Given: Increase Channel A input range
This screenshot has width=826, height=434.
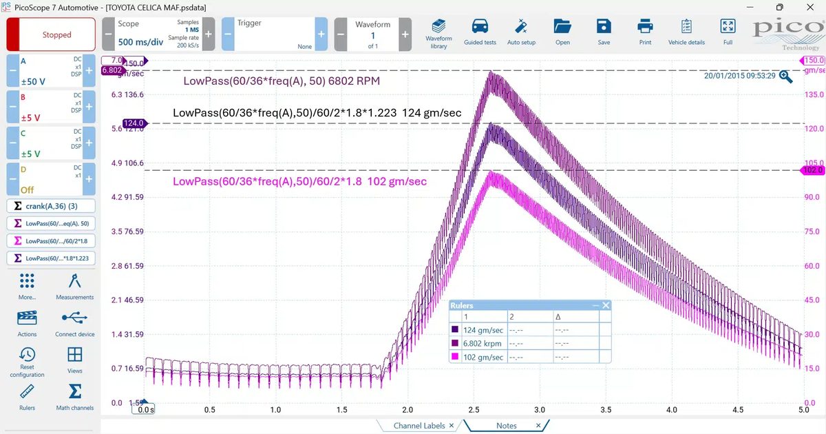Looking at the screenshot, I should click(x=89, y=70).
